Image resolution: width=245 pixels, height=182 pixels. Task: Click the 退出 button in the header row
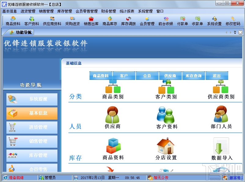[x=217, y=76]
